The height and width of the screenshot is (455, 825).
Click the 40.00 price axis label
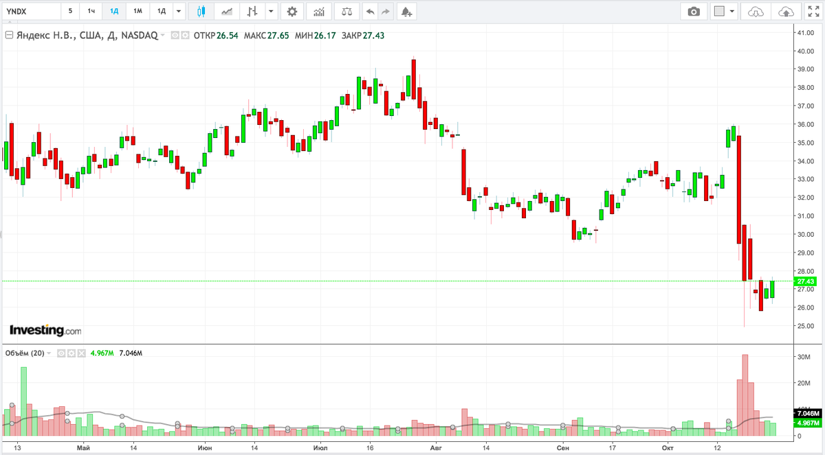pyautogui.click(x=805, y=51)
